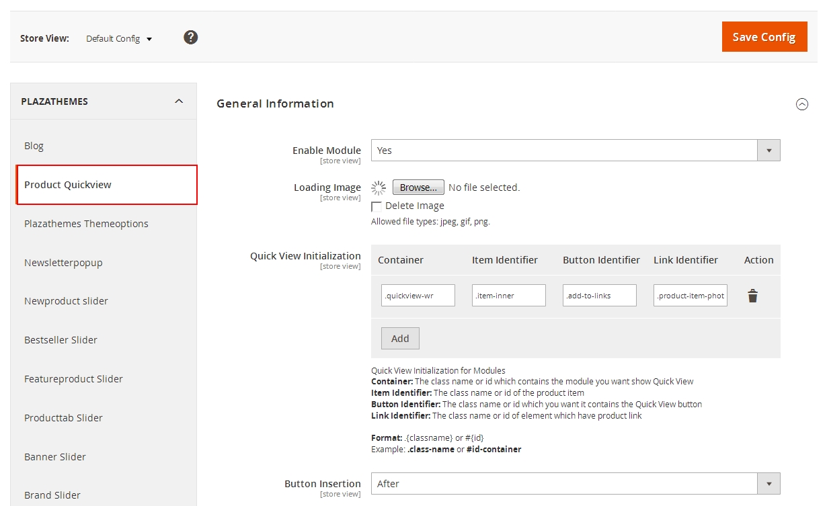This screenshot has height=506, width=827.
Task: Click the help question mark icon
Action: tap(191, 38)
